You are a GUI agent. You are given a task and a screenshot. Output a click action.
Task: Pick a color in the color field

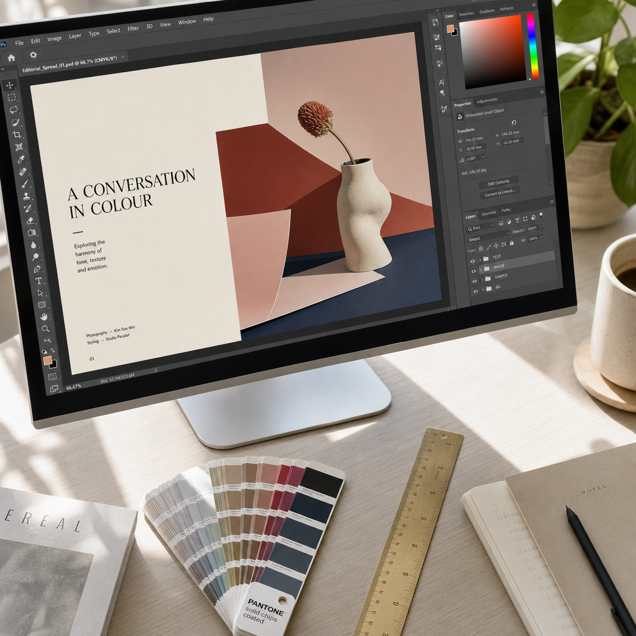(493, 52)
